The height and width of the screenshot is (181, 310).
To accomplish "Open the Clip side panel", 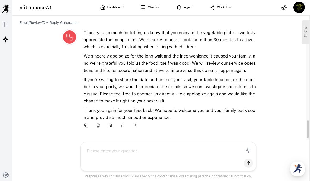I will pyautogui.click(x=306, y=32).
